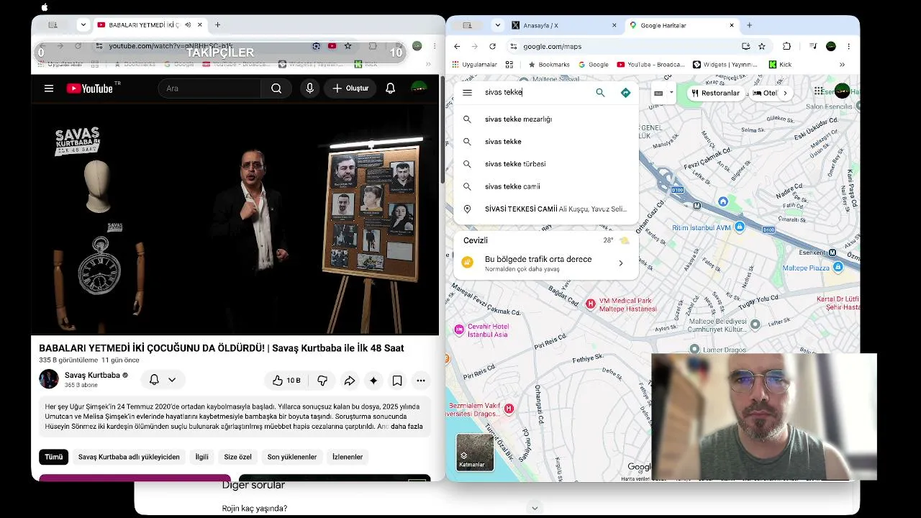This screenshot has width=921, height=518.
Task: Open the sparkle Ask AI button
Action: (x=373, y=381)
